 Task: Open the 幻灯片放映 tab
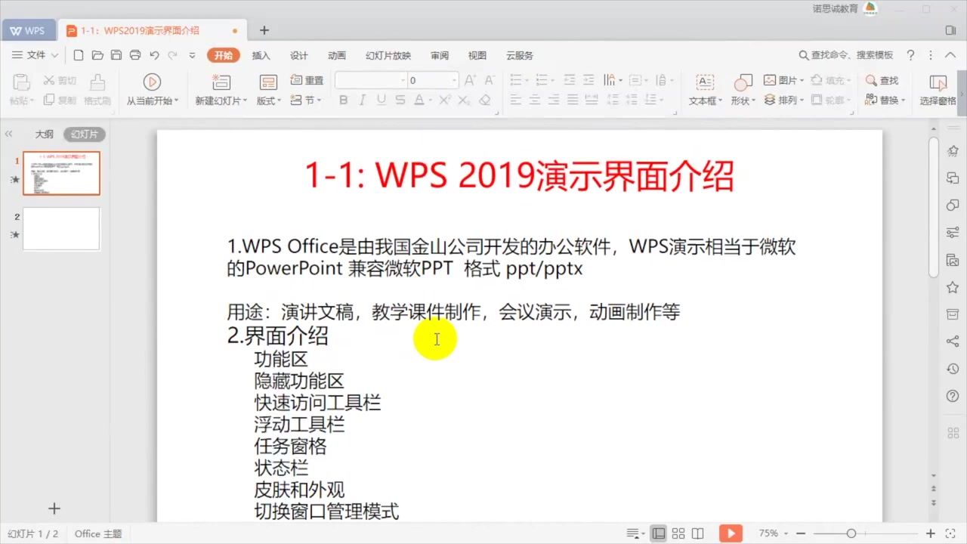tap(388, 55)
